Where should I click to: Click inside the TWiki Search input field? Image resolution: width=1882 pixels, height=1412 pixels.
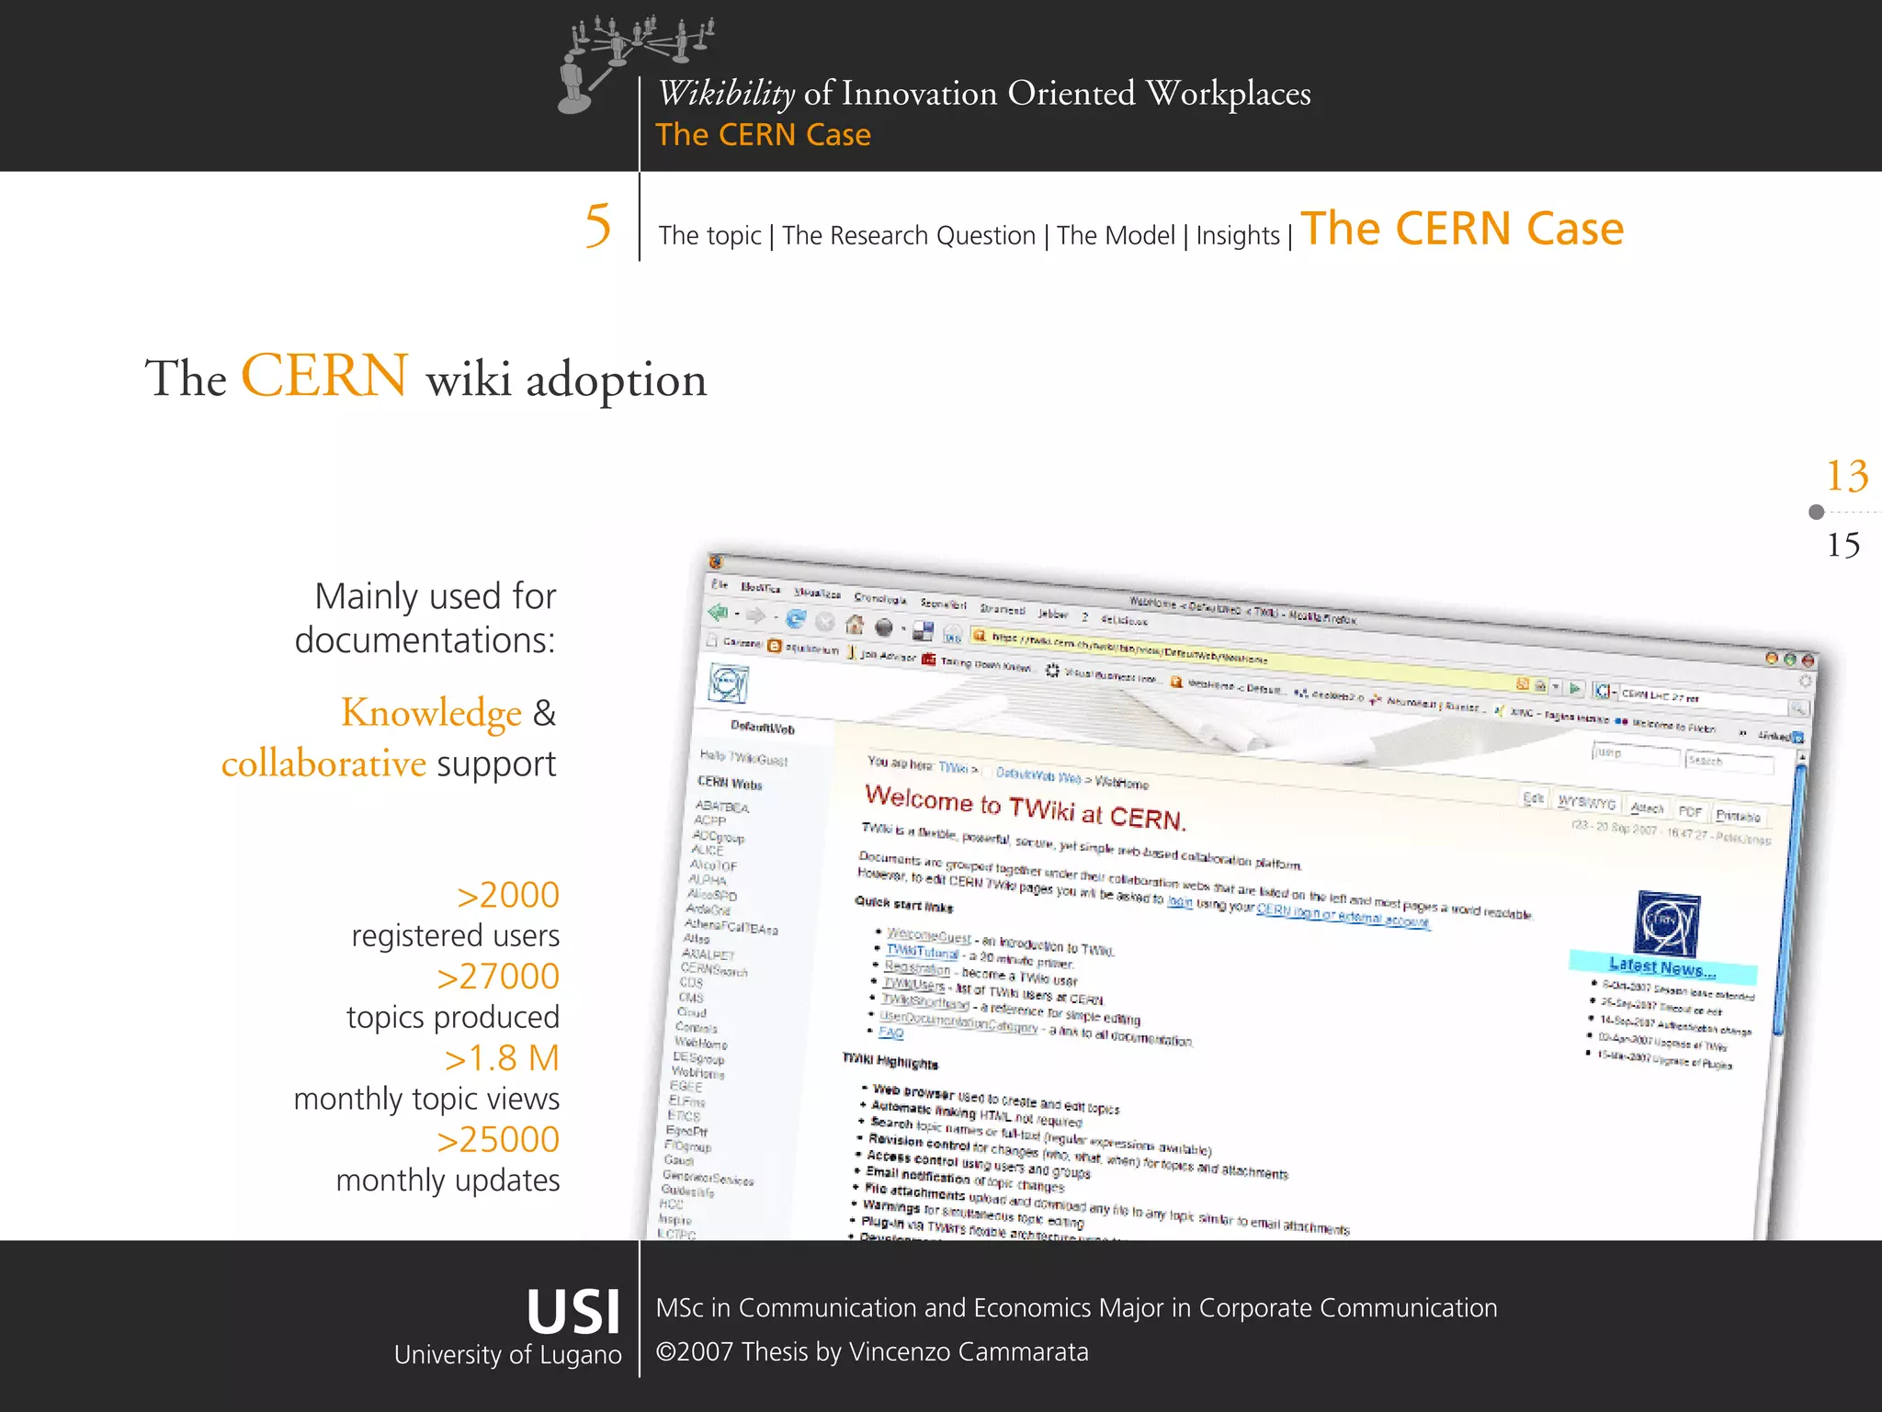click(x=1729, y=762)
